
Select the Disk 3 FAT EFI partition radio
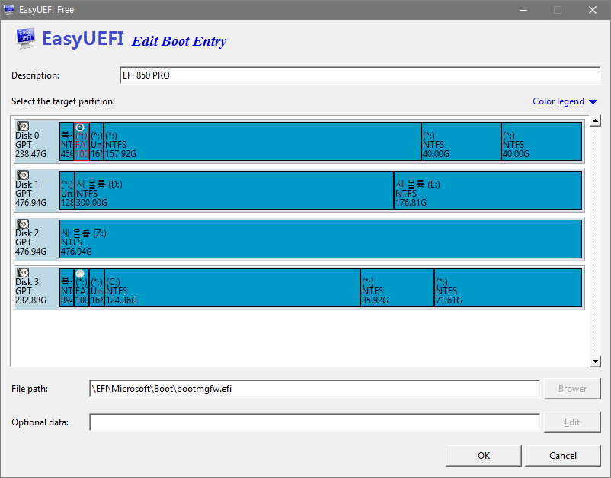pyautogui.click(x=80, y=274)
